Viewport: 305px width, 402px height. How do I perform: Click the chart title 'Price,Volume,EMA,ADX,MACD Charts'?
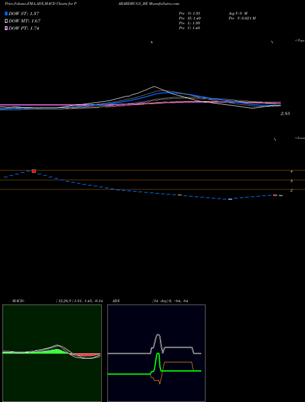point(37,4)
